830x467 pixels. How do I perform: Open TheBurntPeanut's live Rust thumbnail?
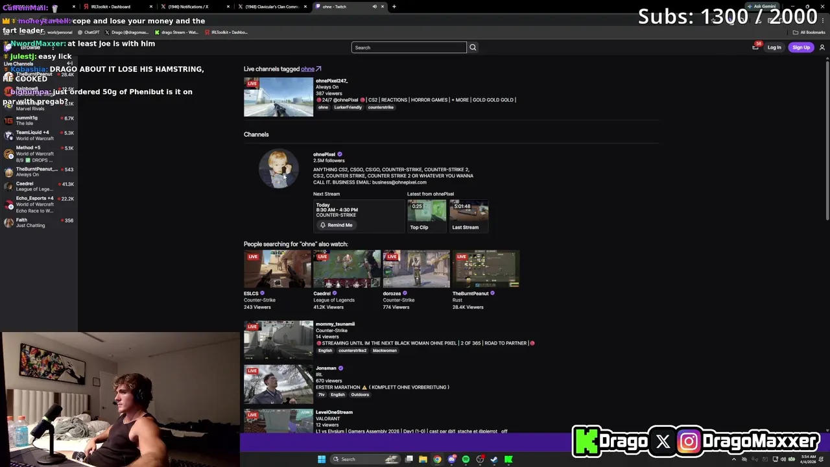(x=486, y=269)
